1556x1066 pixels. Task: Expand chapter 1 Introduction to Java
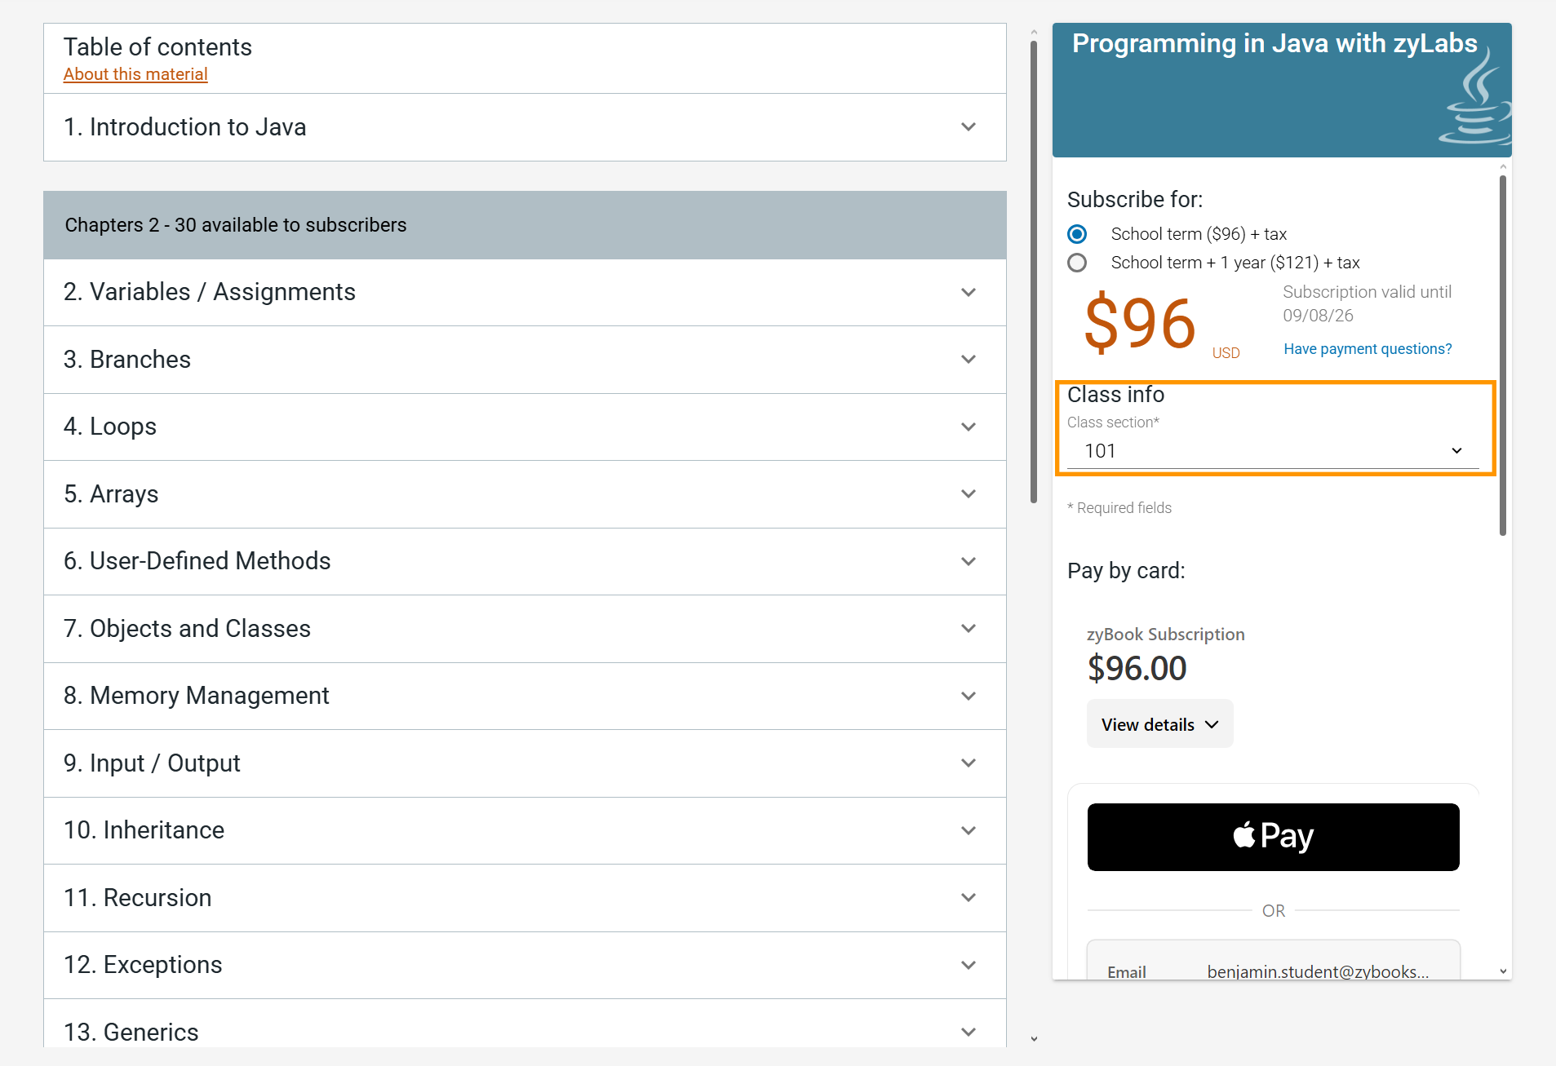click(x=525, y=127)
